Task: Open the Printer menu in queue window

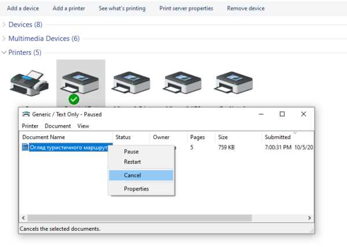Action: tap(30, 126)
